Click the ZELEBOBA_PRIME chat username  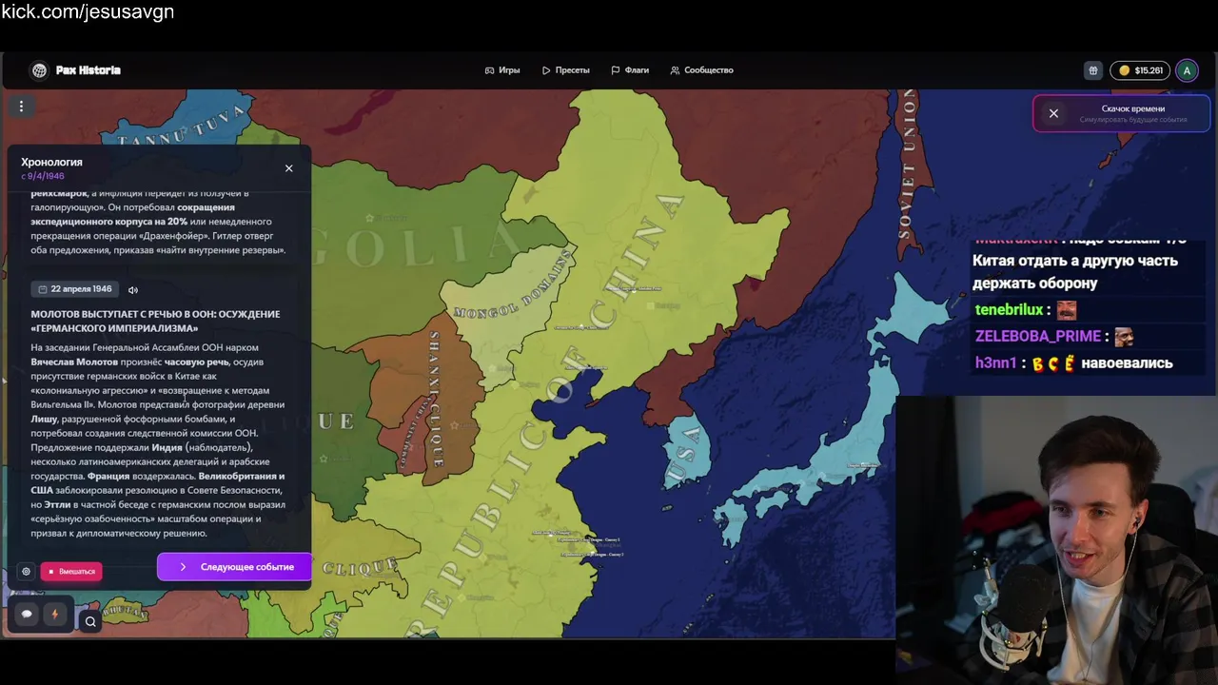point(1037,337)
